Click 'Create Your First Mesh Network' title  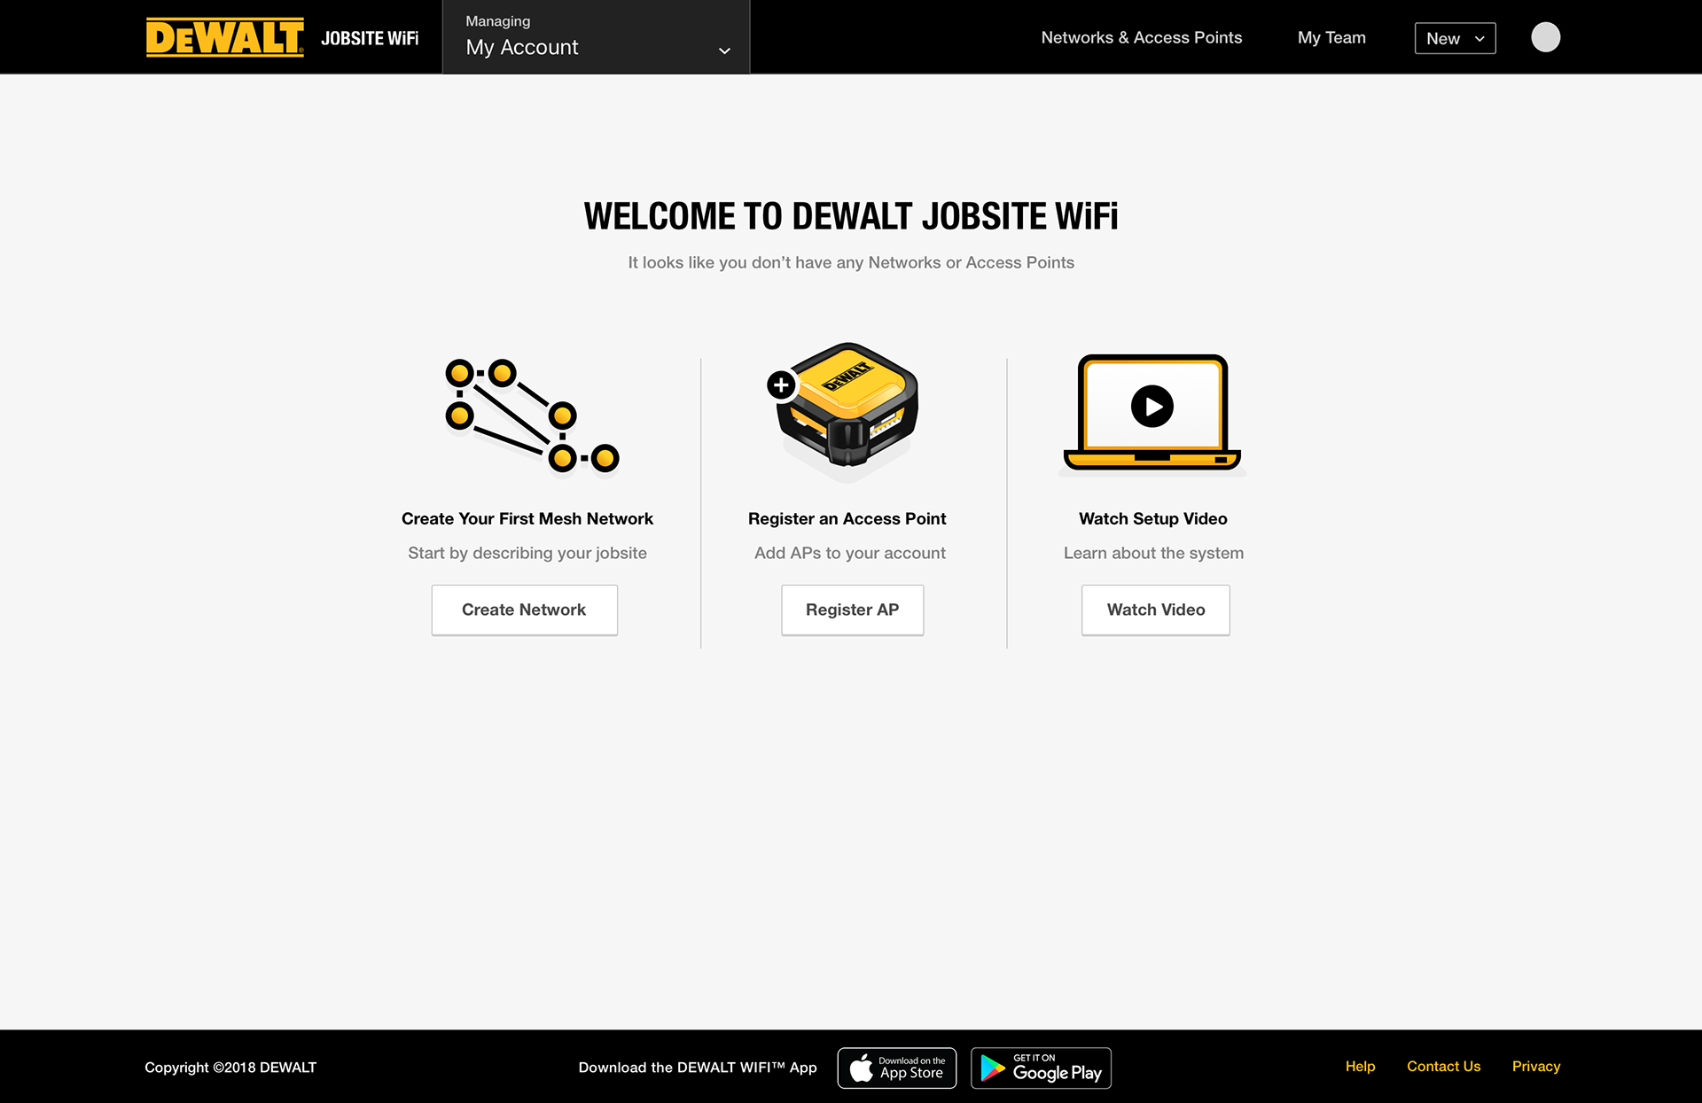pos(527,518)
